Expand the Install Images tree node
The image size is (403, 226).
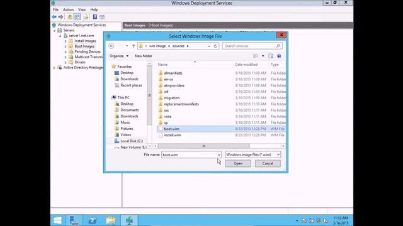(x=65, y=41)
